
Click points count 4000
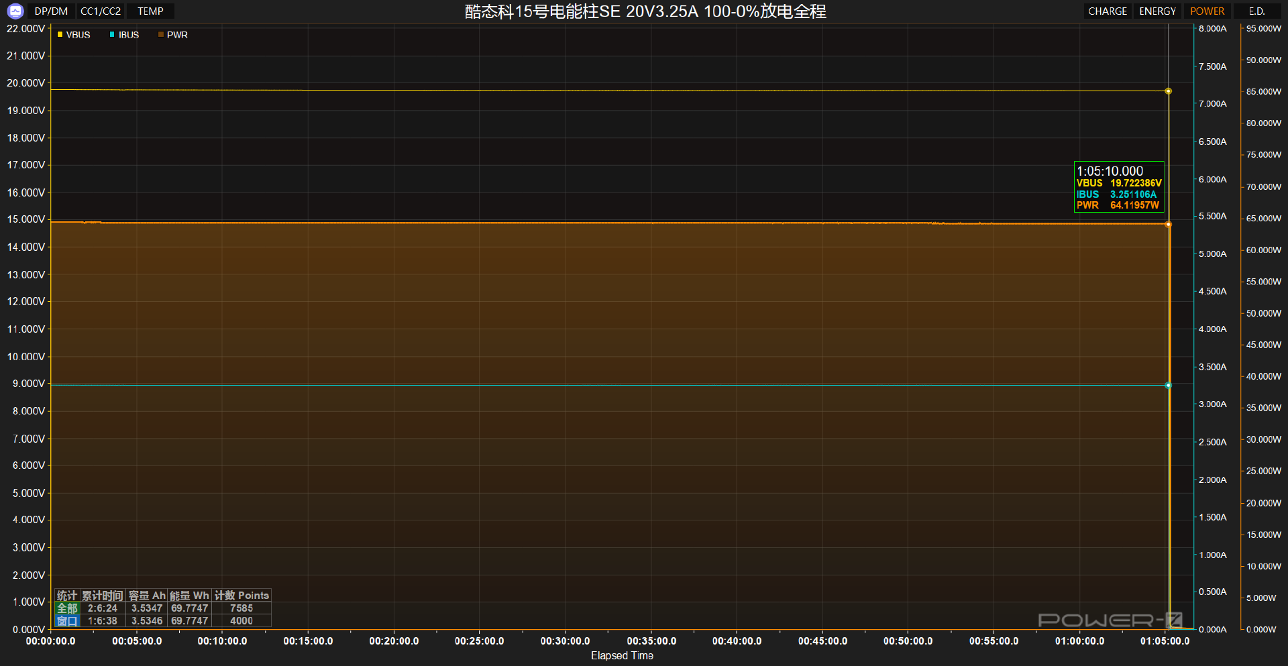(x=241, y=621)
